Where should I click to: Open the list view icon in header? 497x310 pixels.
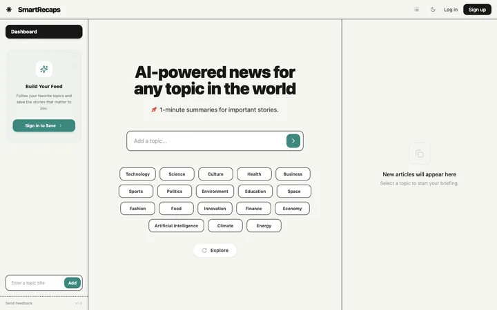click(x=416, y=10)
